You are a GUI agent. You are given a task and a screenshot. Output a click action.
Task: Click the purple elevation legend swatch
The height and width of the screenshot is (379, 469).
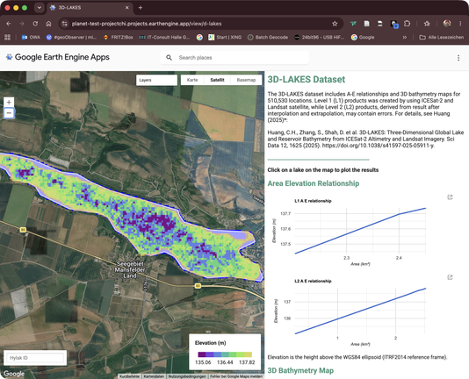(202, 354)
